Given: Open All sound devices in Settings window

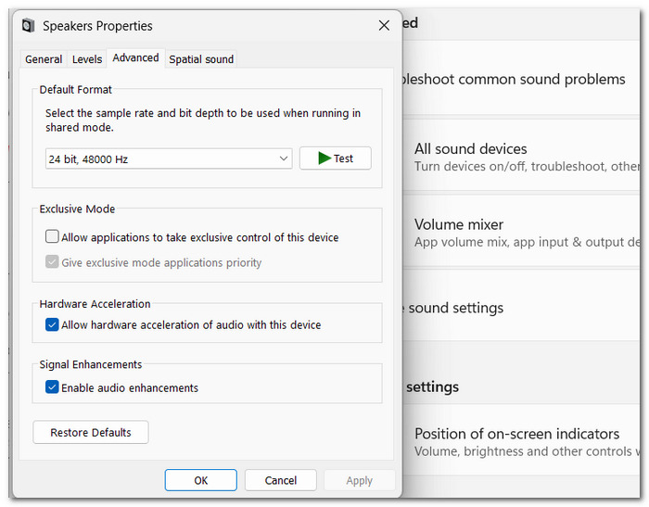Looking at the screenshot, I should pos(521,157).
